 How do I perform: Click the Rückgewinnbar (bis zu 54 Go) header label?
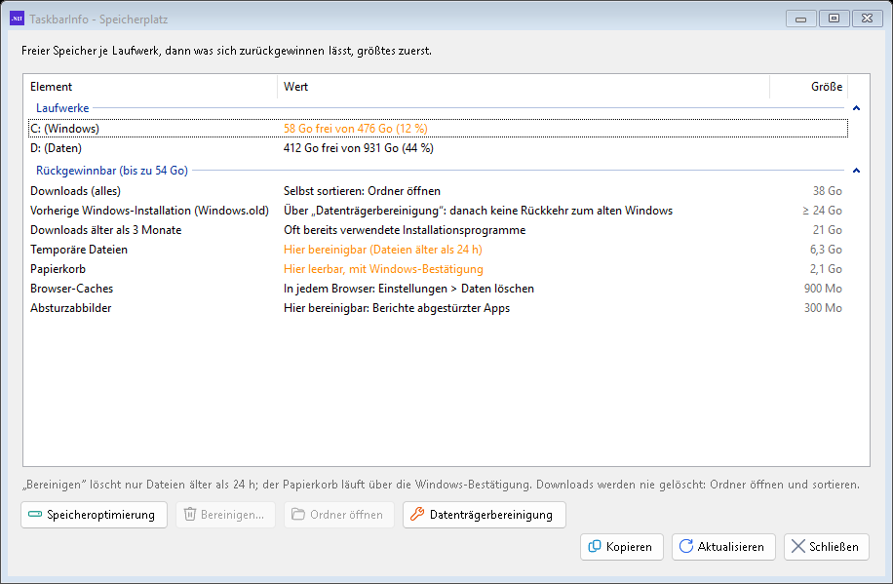pyautogui.click(x=111, y=171)
